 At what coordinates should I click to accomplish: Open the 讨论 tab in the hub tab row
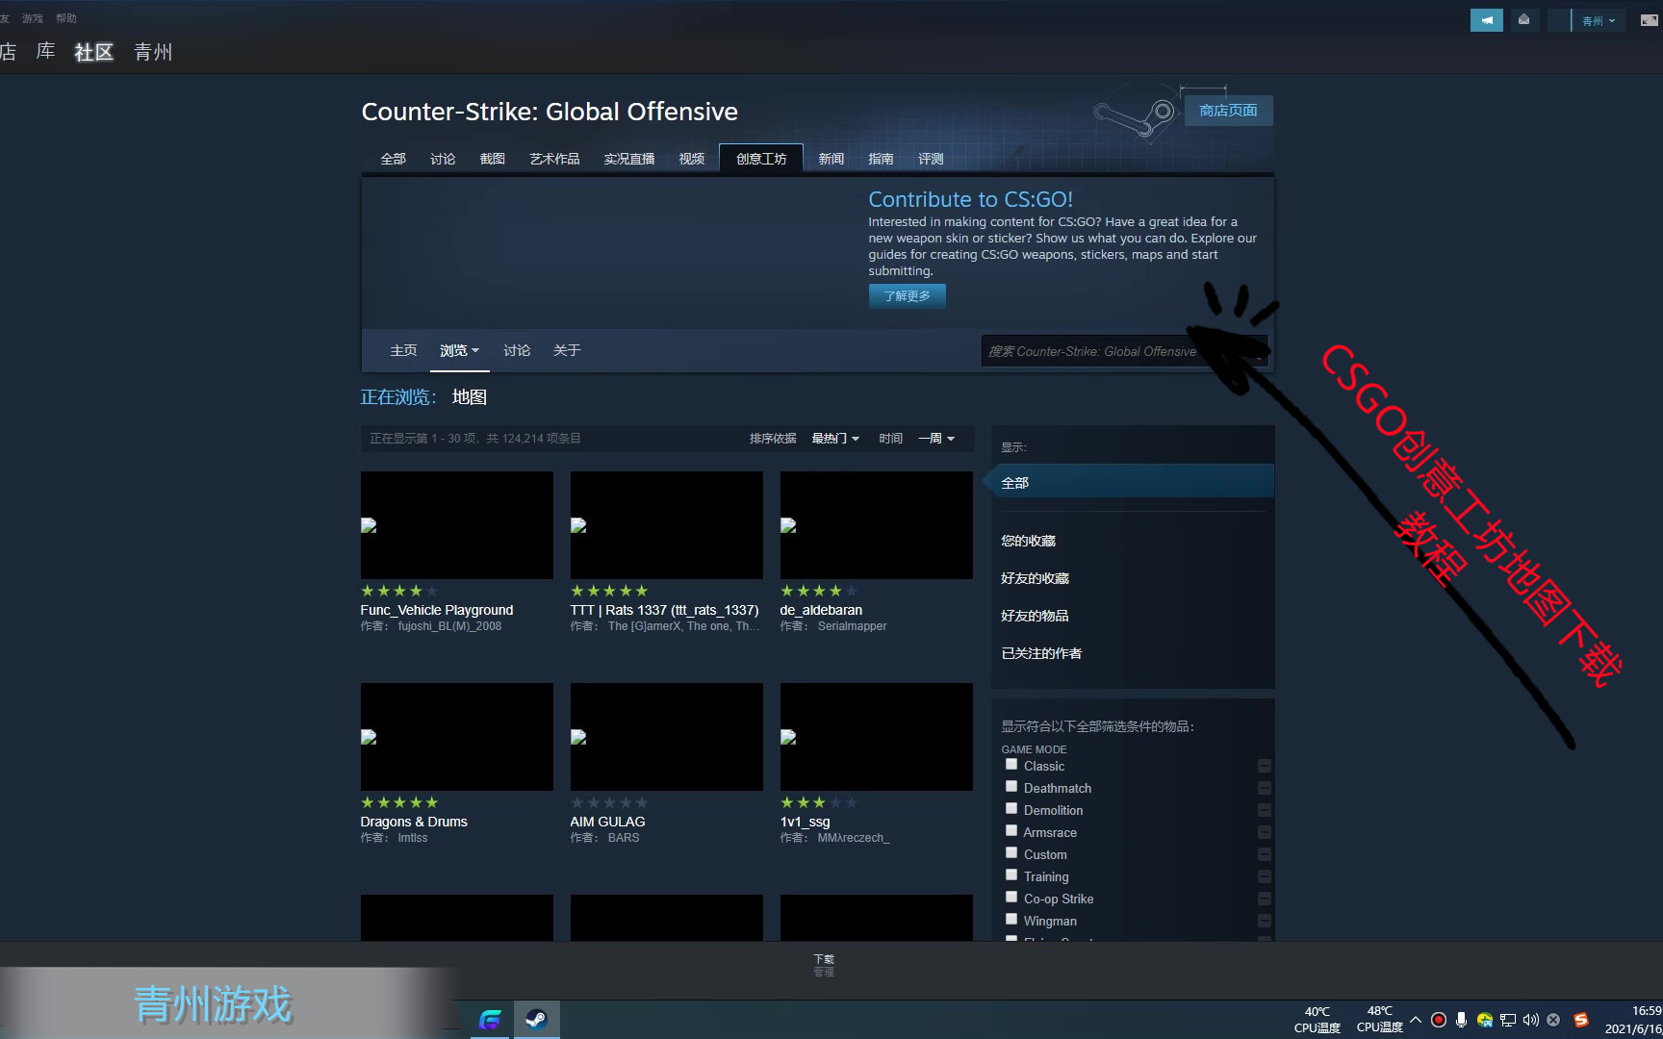pyautogui.click(x=443, y=159)
